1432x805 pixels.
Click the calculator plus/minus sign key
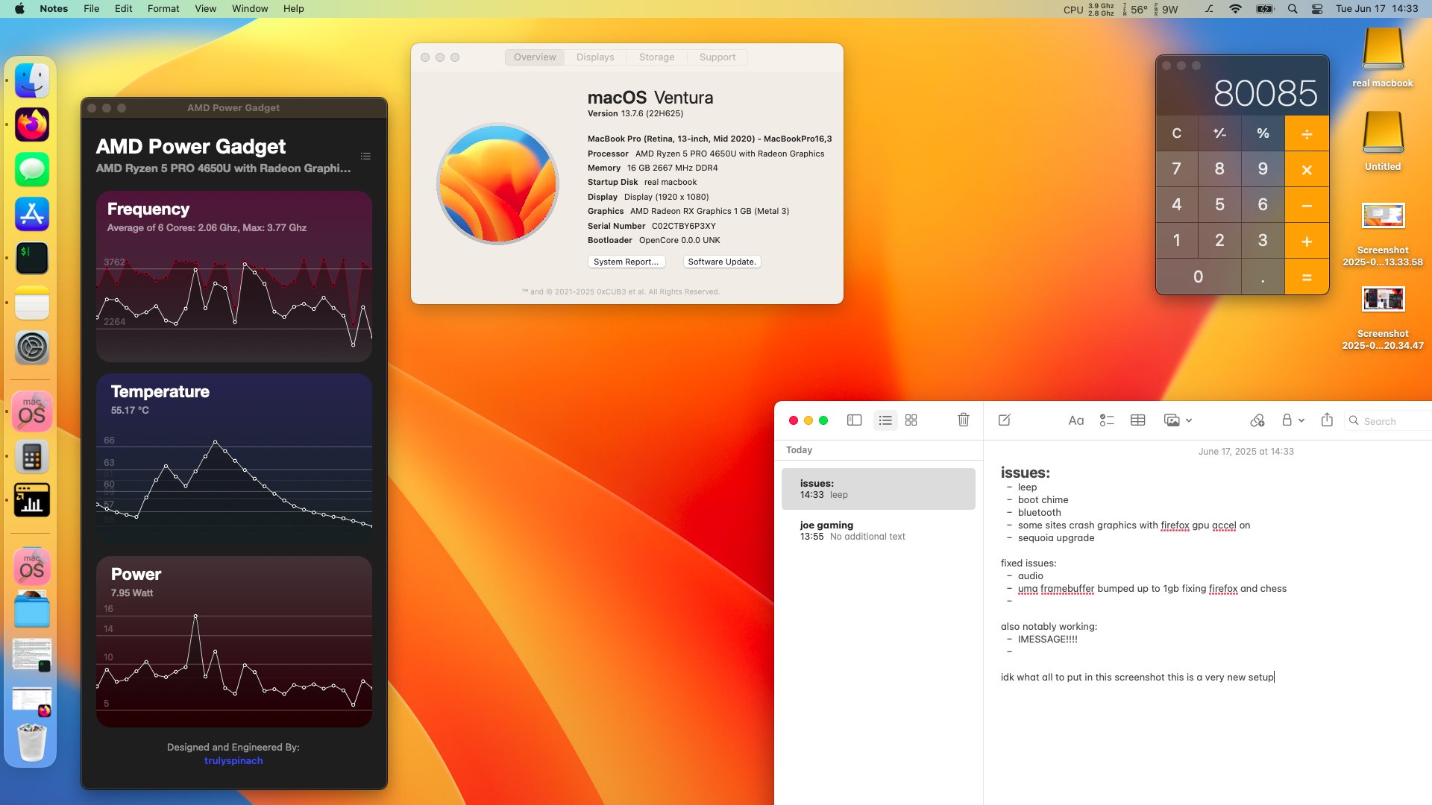(x=1219, y=133)
